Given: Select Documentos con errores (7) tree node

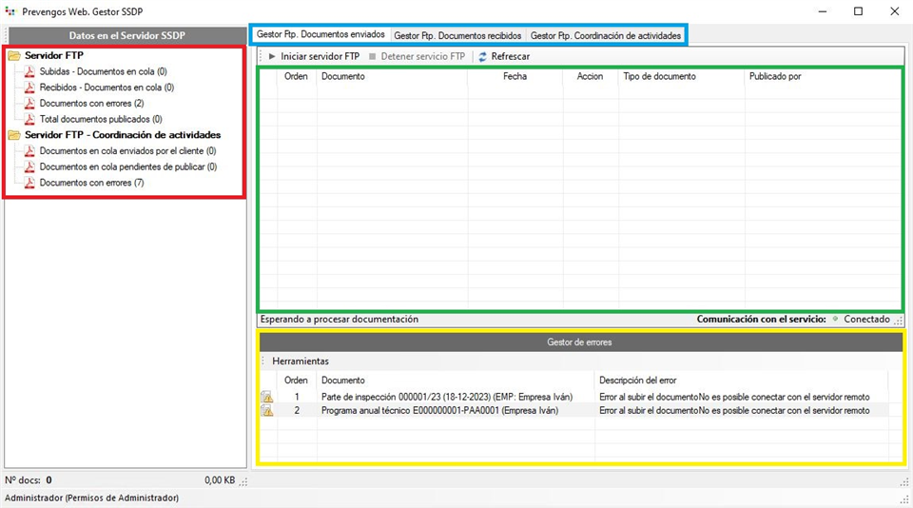Looking at the screenshot, I should tap(91, 183).
